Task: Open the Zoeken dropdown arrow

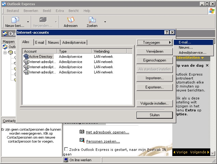Action: [x=105, y=22]
